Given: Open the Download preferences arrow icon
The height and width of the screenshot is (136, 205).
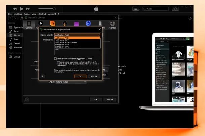Looking at the screenshot, I should click(x=65, y=24).
